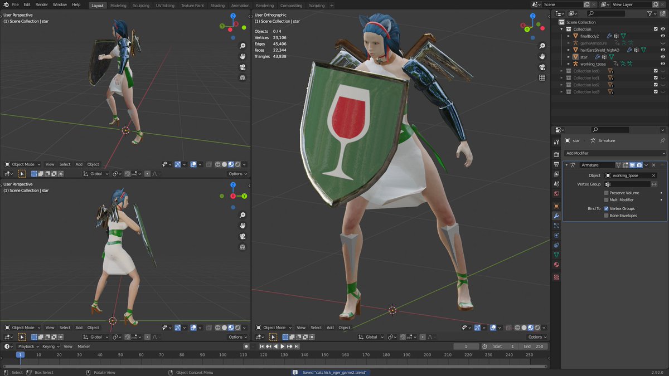669x376 pixels.
Task: Open the Render menu
Action: 42,4
